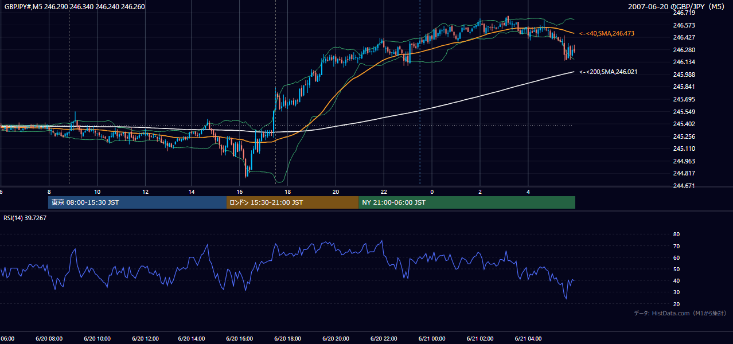Screen dimensions: 733x344
Task: Click price axis value 244.817
Action: point(684,173)
